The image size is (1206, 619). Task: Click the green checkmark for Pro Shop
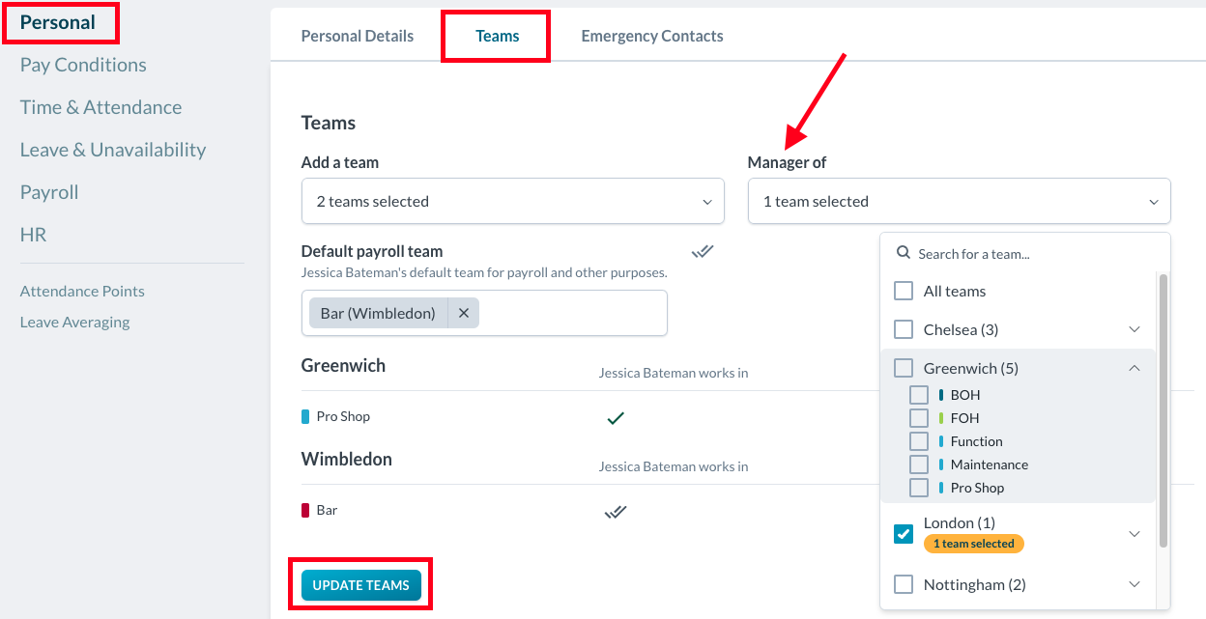click(x=615, y=418)
